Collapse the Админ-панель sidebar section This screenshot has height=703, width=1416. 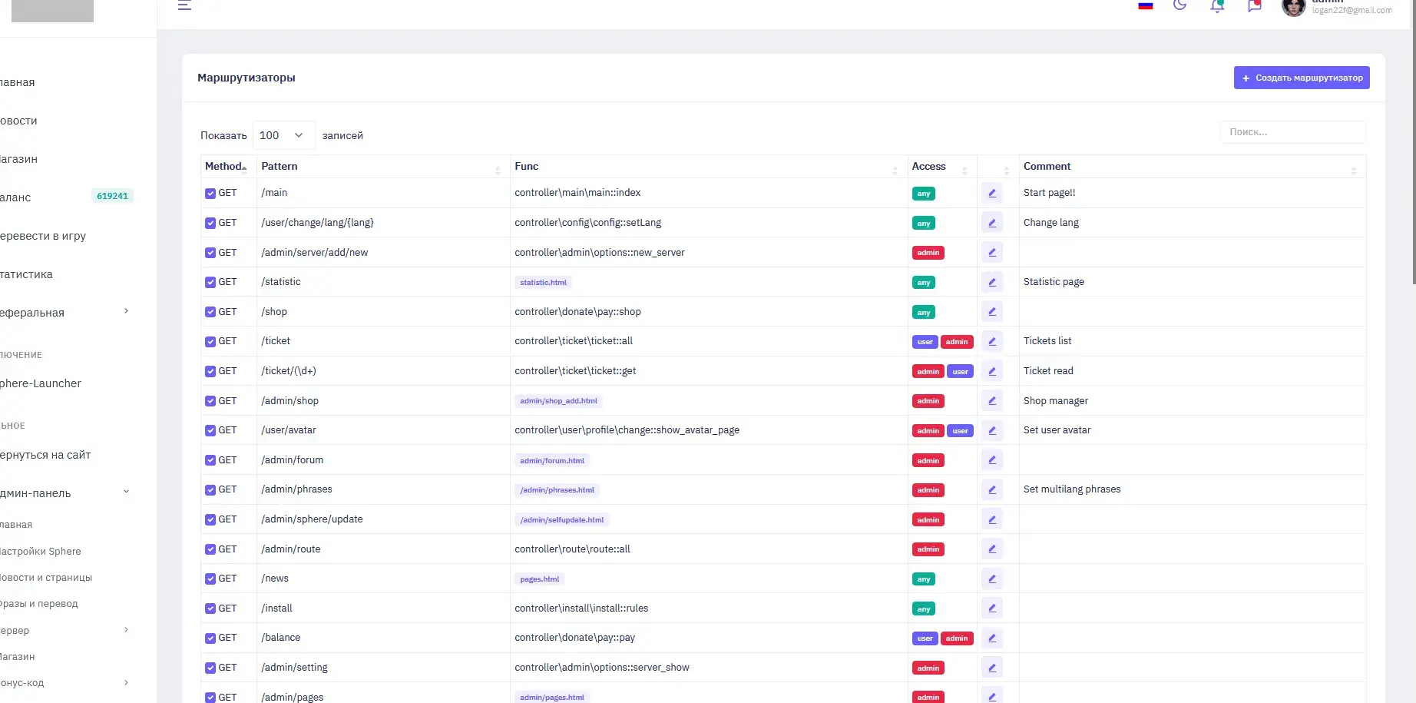pyautogui.click(x=126, y=492)
